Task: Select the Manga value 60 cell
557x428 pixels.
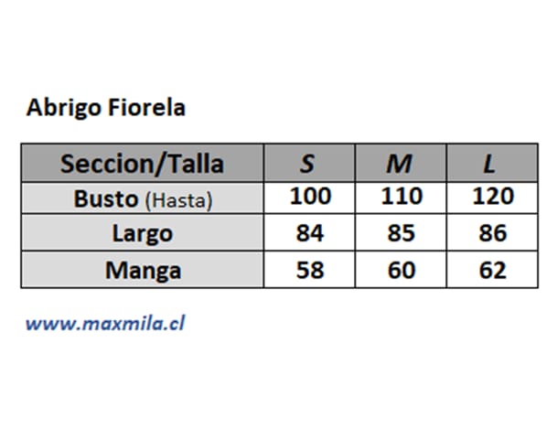Action: click(401, 270)
